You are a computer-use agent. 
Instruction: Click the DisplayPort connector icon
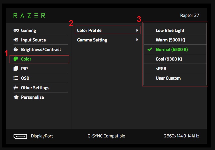pyautogui.click(x=20, y=136)
